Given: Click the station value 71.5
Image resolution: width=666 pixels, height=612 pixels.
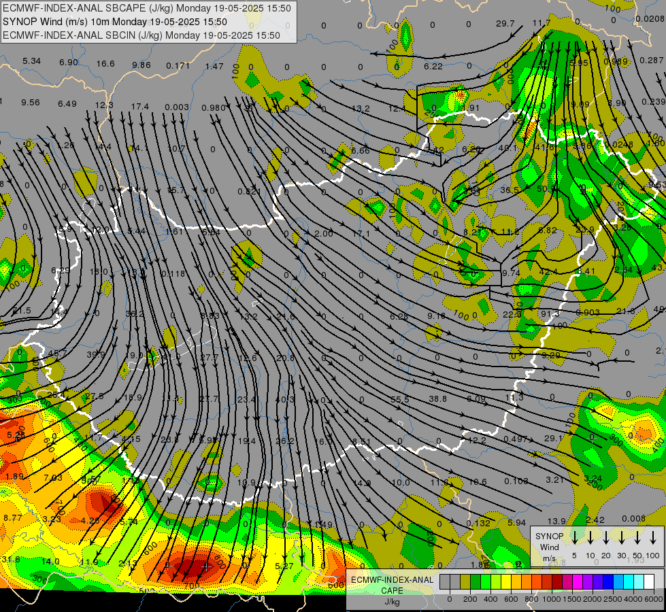Looking at the screenshot, I should pyautogui.click(x=22, y=311).
